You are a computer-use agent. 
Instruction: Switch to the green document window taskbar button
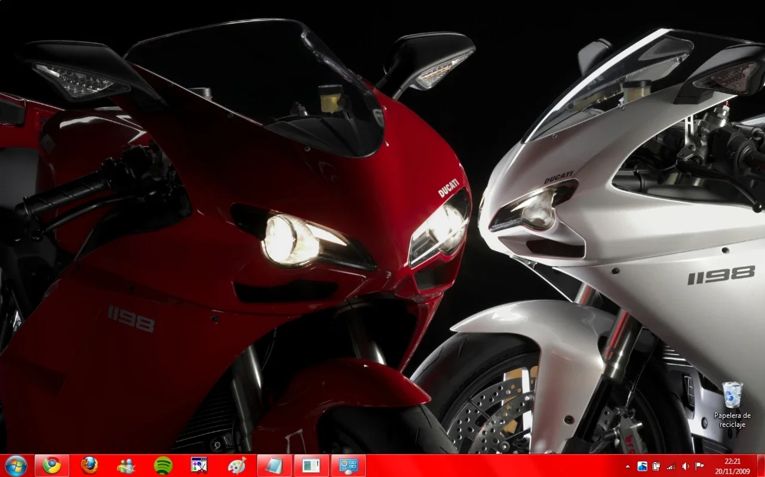pyautogui.click(x=311, y=466)
